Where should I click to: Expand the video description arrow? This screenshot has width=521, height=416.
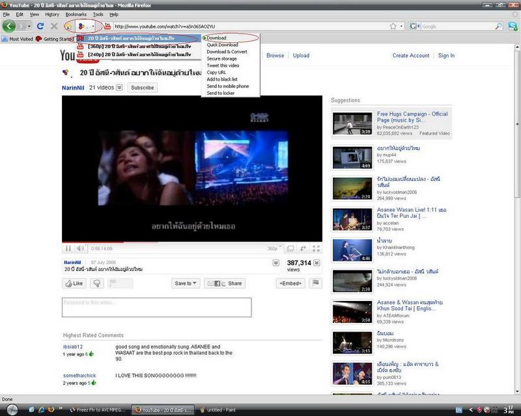coord(275,263)
